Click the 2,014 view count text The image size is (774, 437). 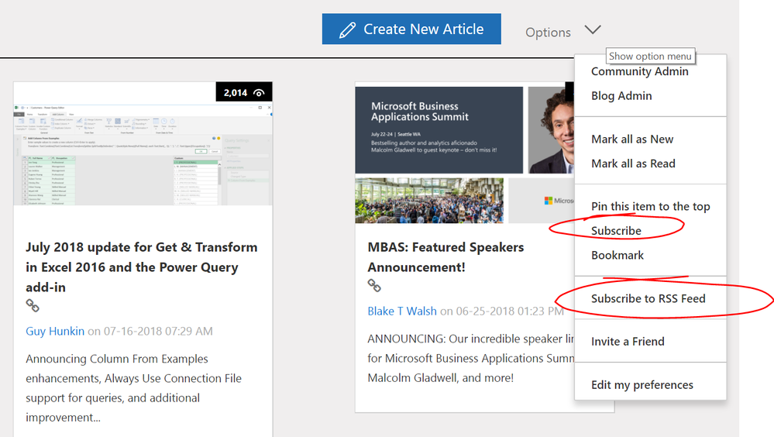pos(236,93)
